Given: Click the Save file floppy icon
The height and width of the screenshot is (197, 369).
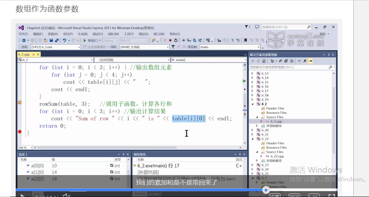Looking at the screenshot, I should point(51,40).
